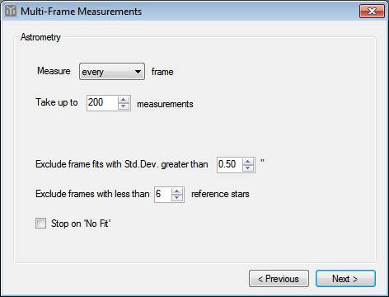Close the Multi-Frame Measurements dialog
The image size is (389, 297).
[x=372, y=12]
